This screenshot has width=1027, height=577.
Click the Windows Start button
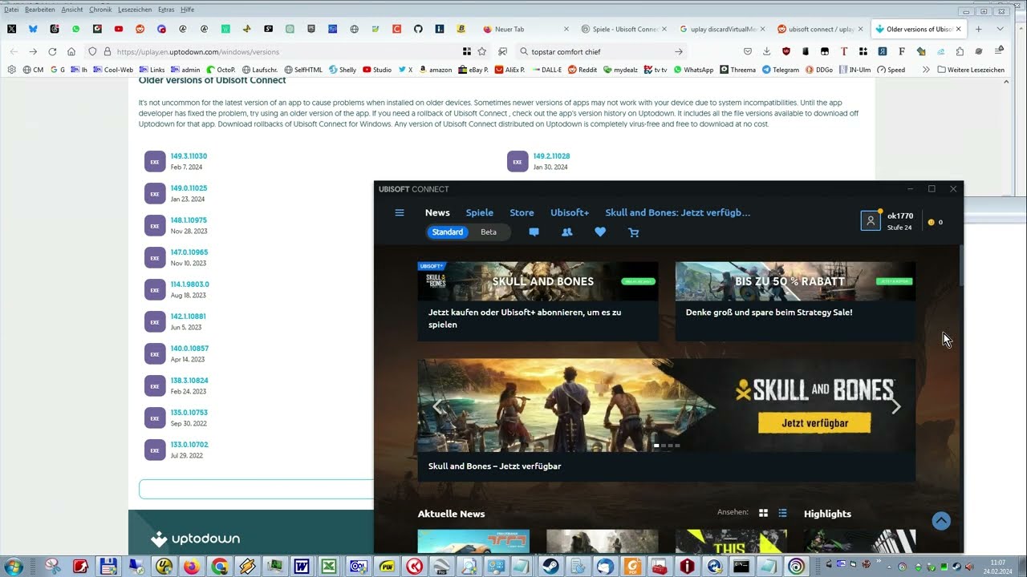point(14,567)
